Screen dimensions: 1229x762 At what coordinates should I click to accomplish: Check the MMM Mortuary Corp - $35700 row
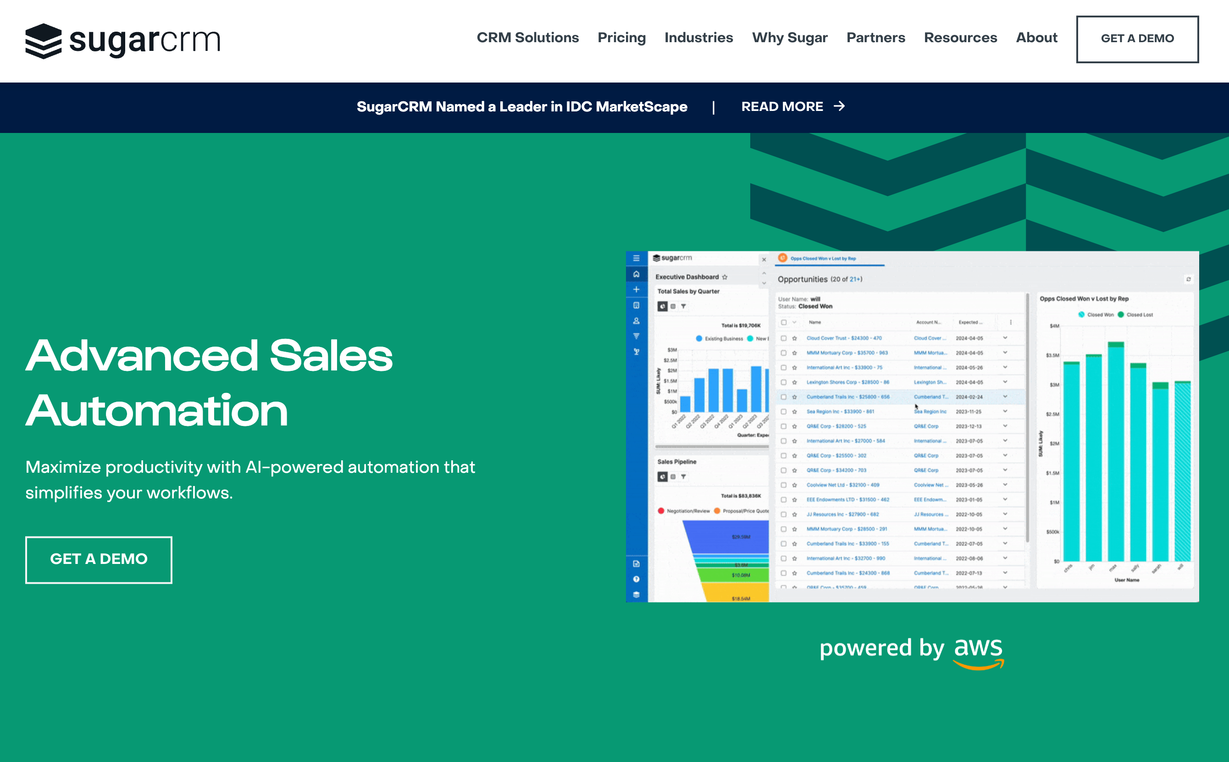784,353
